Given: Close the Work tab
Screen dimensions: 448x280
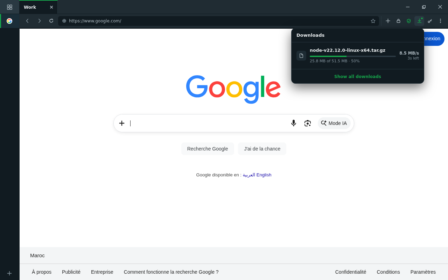Looking at the screenshot, I should point(51,7).
